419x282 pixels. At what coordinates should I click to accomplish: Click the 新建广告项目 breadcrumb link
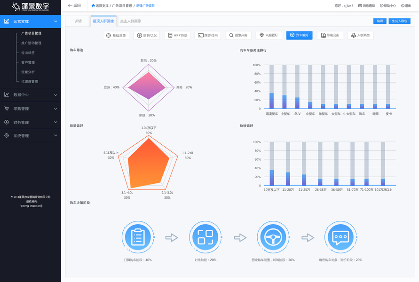(x=145, y=6)
